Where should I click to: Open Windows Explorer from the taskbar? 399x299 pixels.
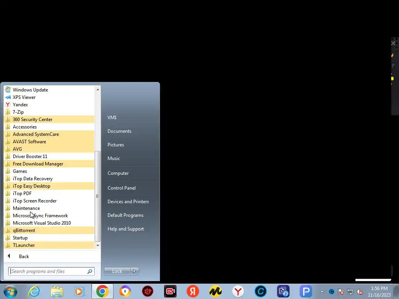[x=57, y=291]
